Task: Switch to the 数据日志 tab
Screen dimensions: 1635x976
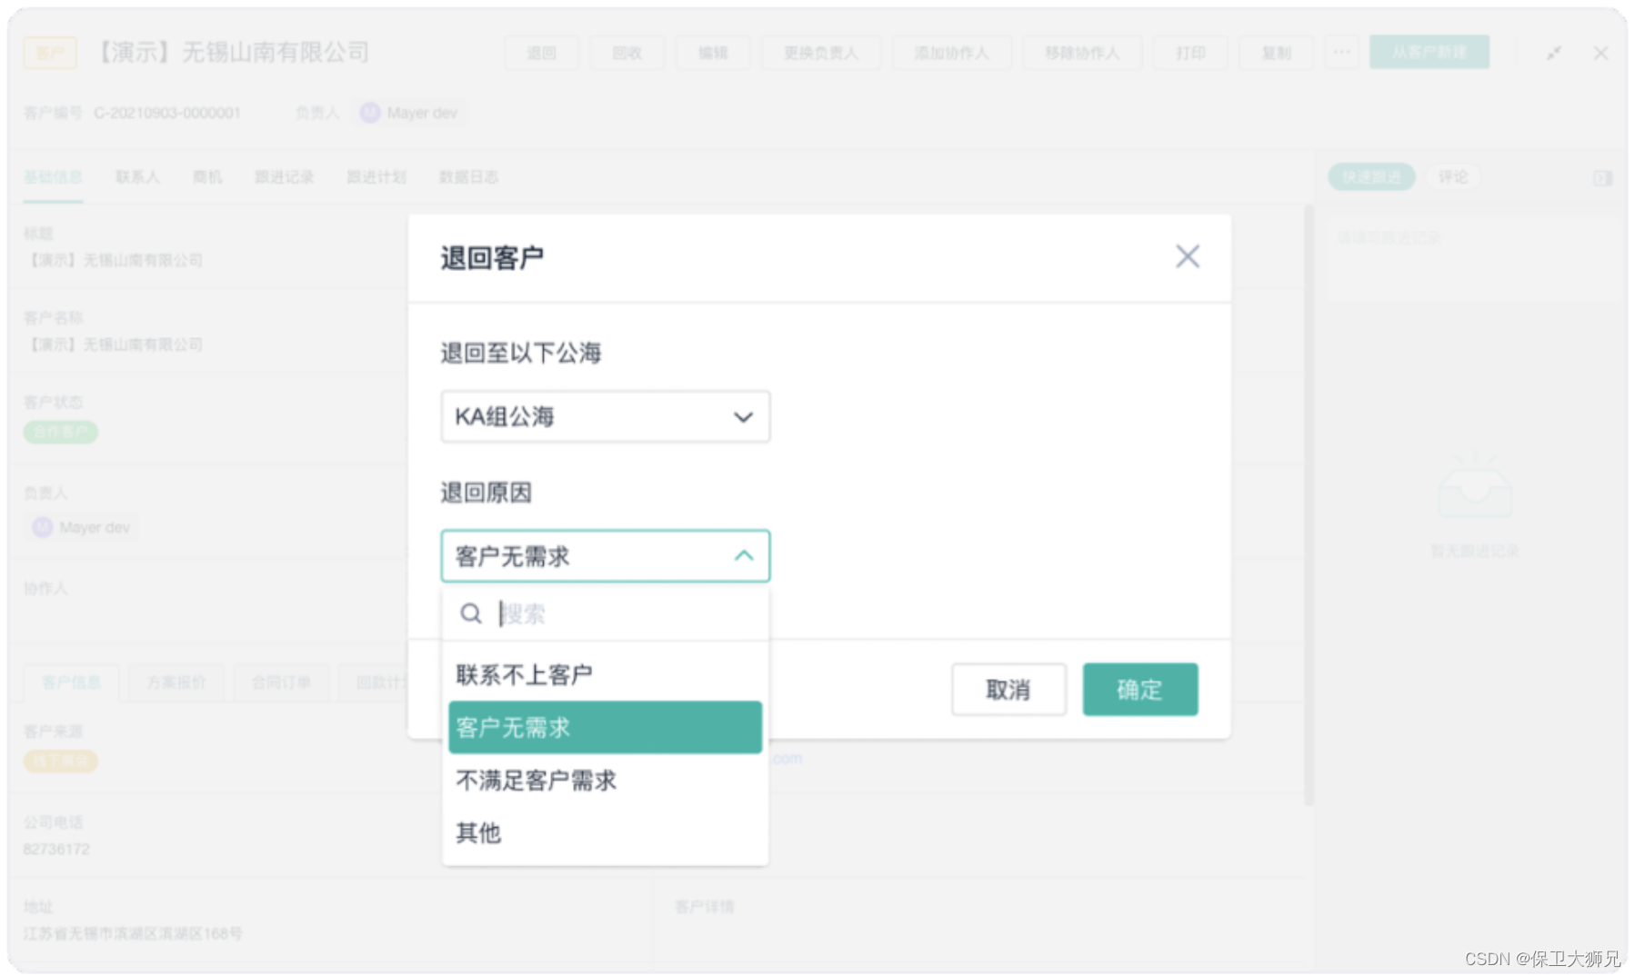Action: point(469,177)
